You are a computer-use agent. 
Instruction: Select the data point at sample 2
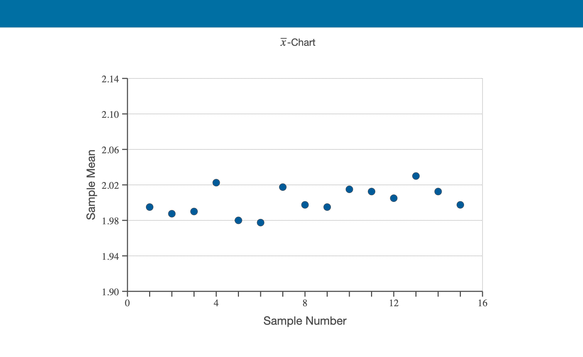click(172, 214)
